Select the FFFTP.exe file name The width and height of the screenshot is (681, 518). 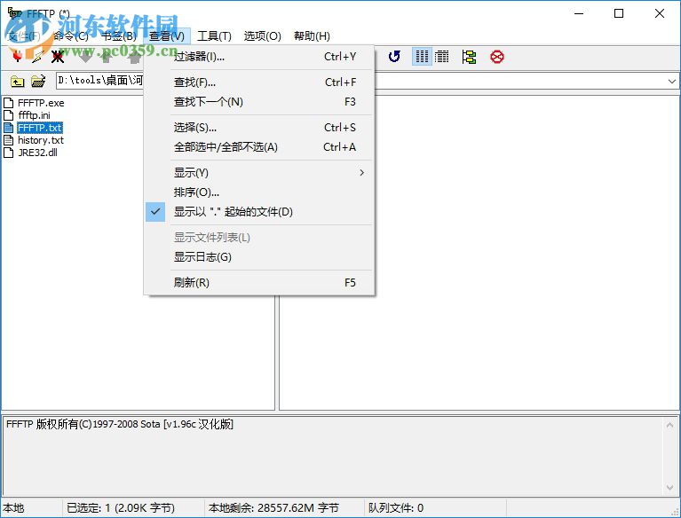click(x=41, y=103)
